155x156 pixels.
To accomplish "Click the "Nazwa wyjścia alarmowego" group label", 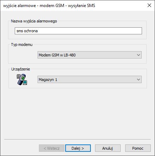I will (34, 21).
